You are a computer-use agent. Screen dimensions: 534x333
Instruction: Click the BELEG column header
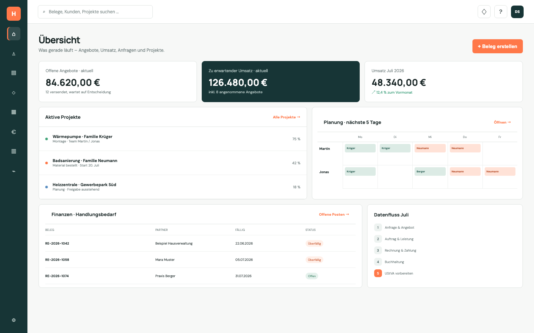50,230
